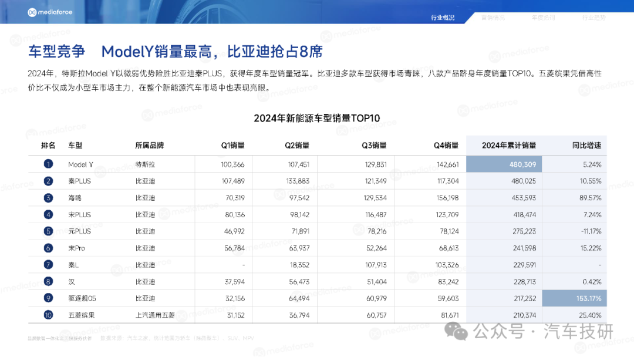Image resolution: width=634 pixels, height=357 pixels.
Task: Click rank 7 badge beside 秦L
Action: tap(48, 265)
